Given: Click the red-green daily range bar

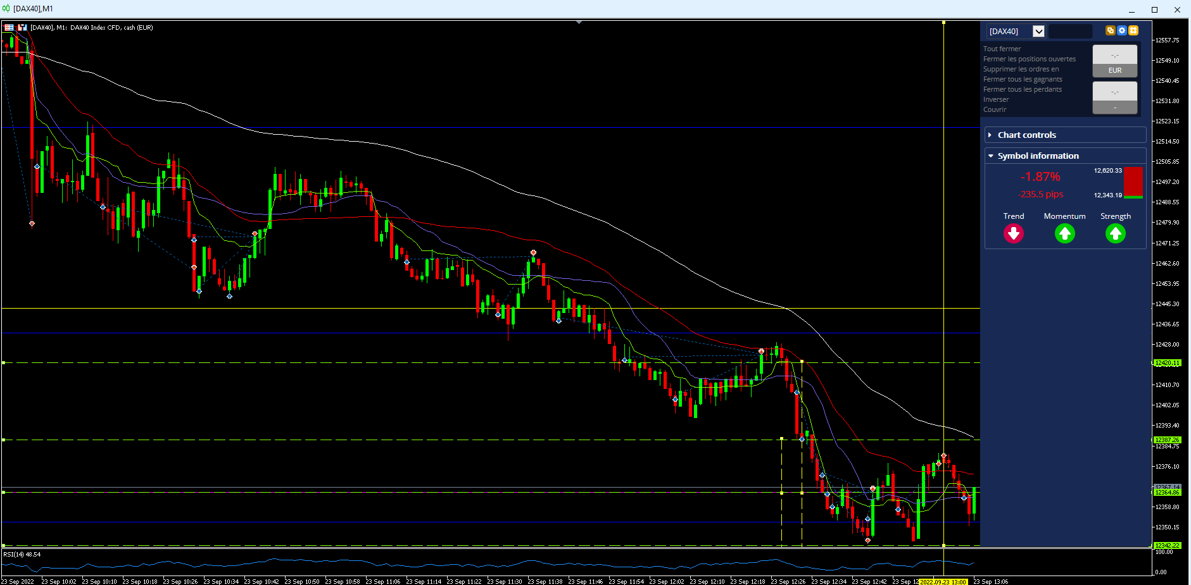Looking at the screenshot, I should (x=1133, y=183).
